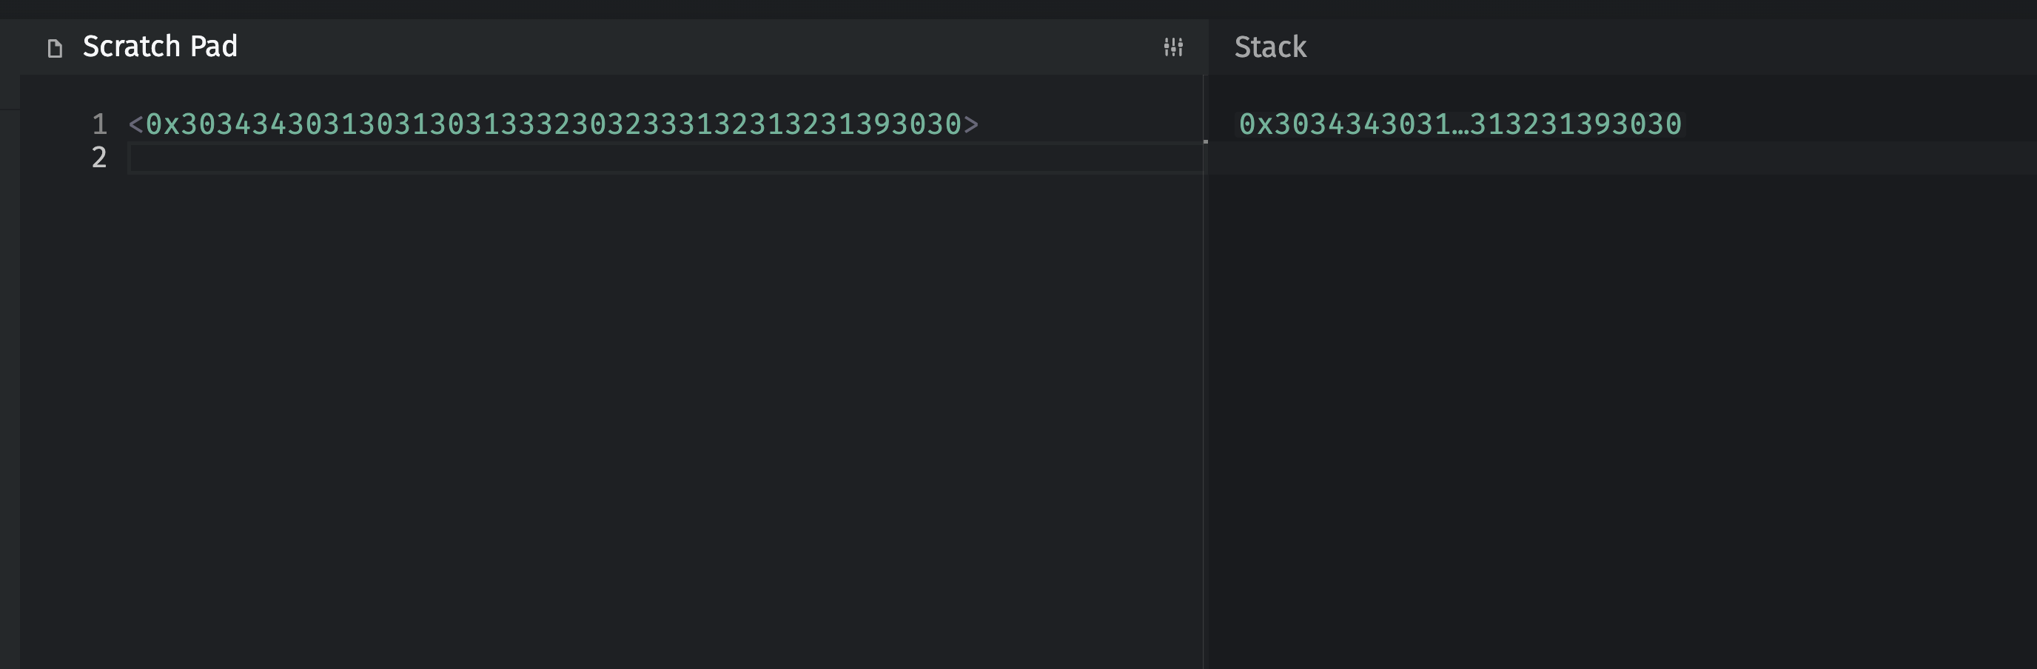
Task: Click line number 1 in the gutter
Action: [x=99, y=124]
